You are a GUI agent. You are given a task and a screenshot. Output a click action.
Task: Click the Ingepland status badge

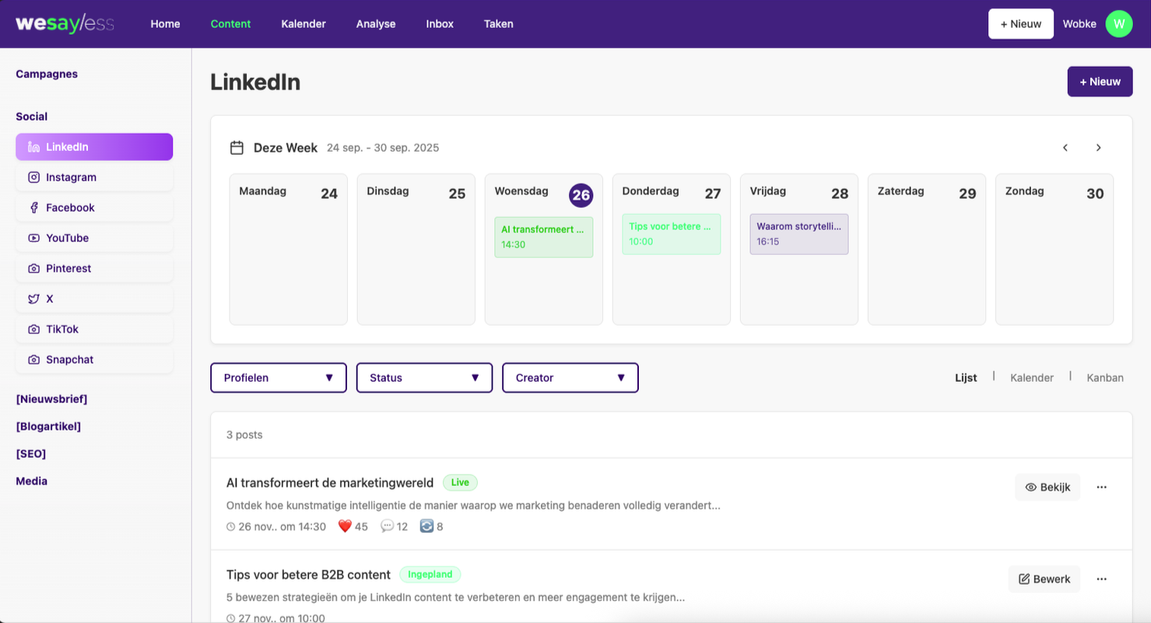[430, 574]
